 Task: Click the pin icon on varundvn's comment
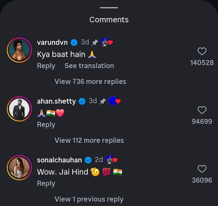click(95, 43)
